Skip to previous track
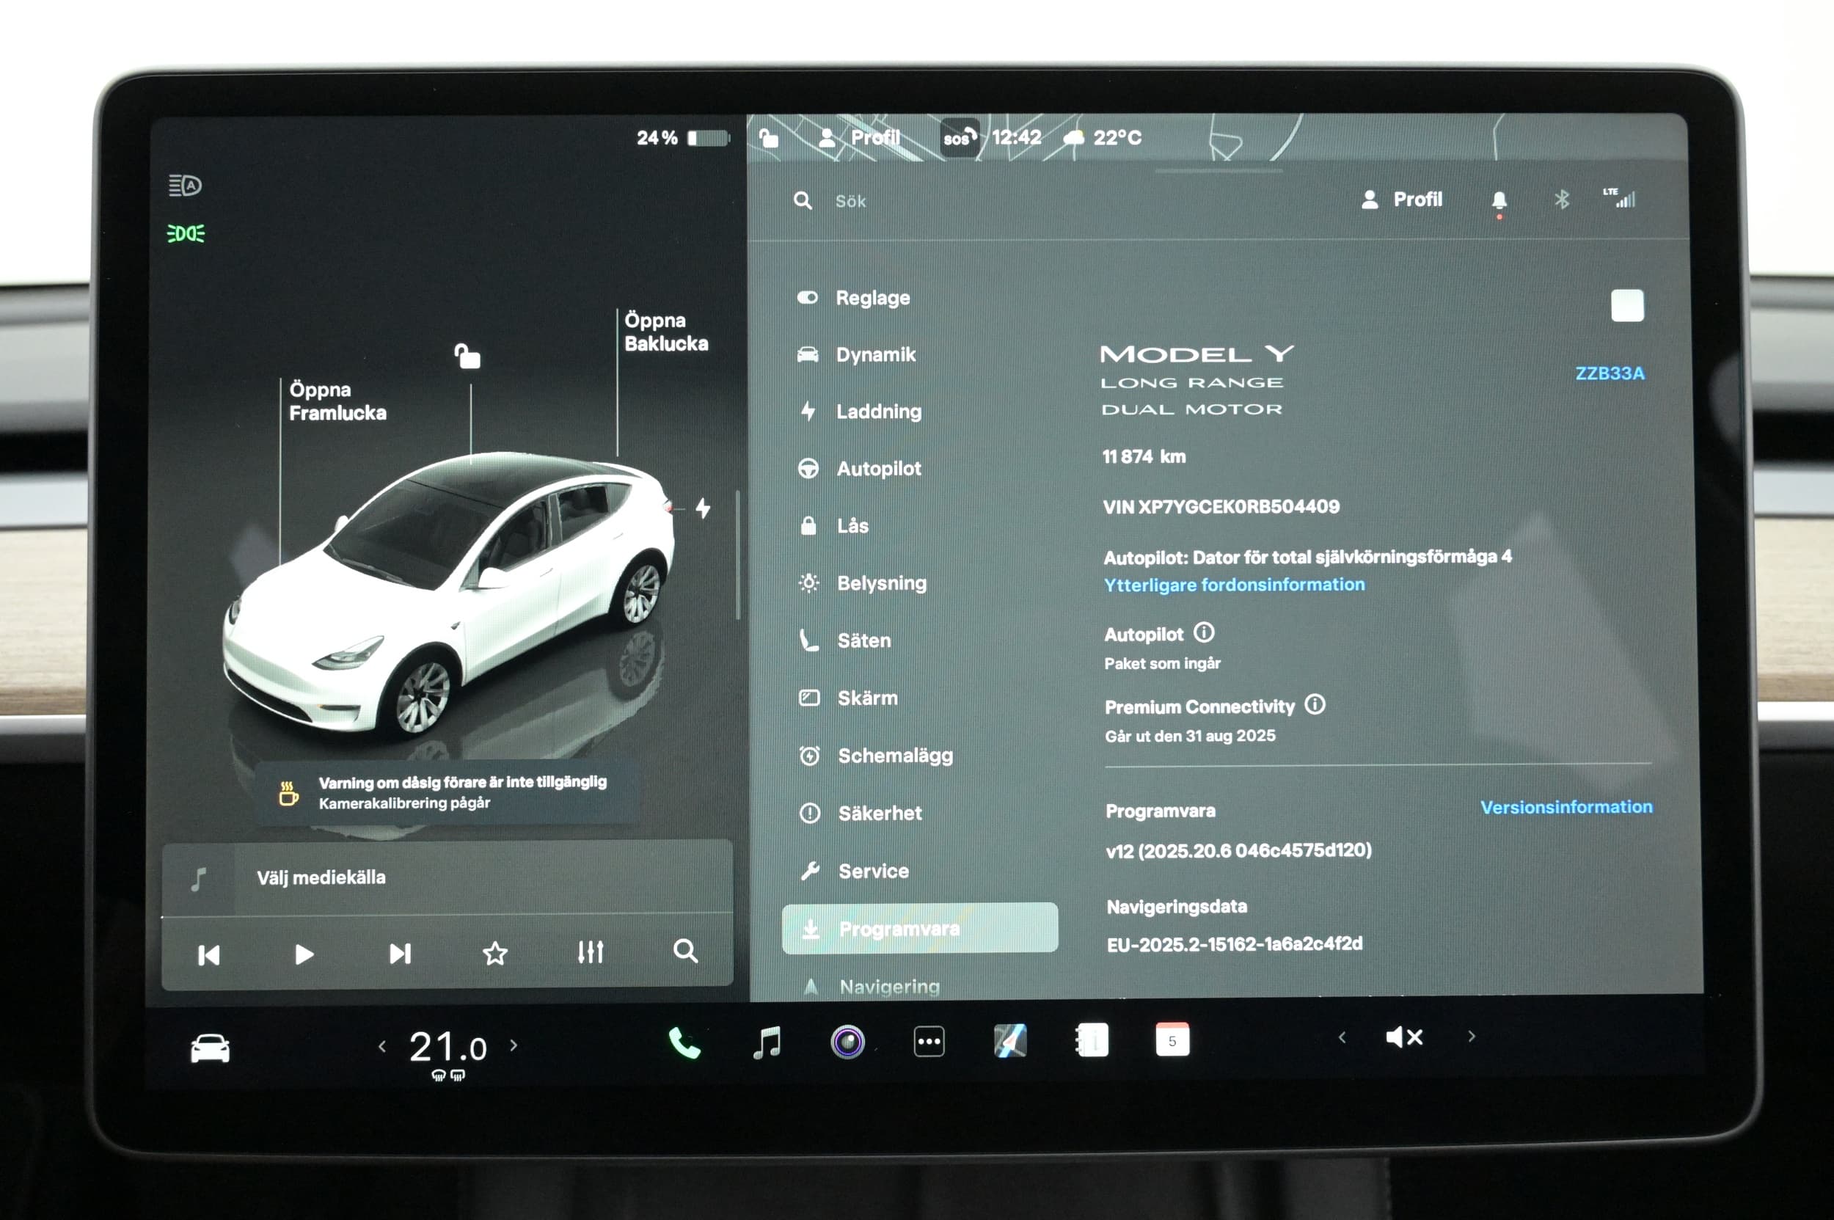The height and width of the screenshot is (1220, 1834). click(x=208, y=954)
